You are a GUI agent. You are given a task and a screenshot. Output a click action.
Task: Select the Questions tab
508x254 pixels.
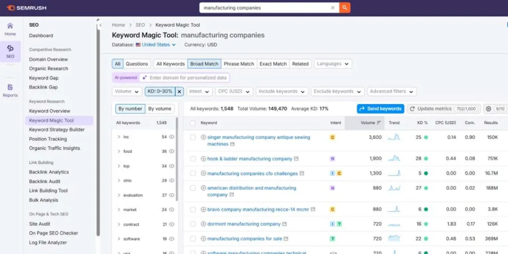(x=137, y=64)
